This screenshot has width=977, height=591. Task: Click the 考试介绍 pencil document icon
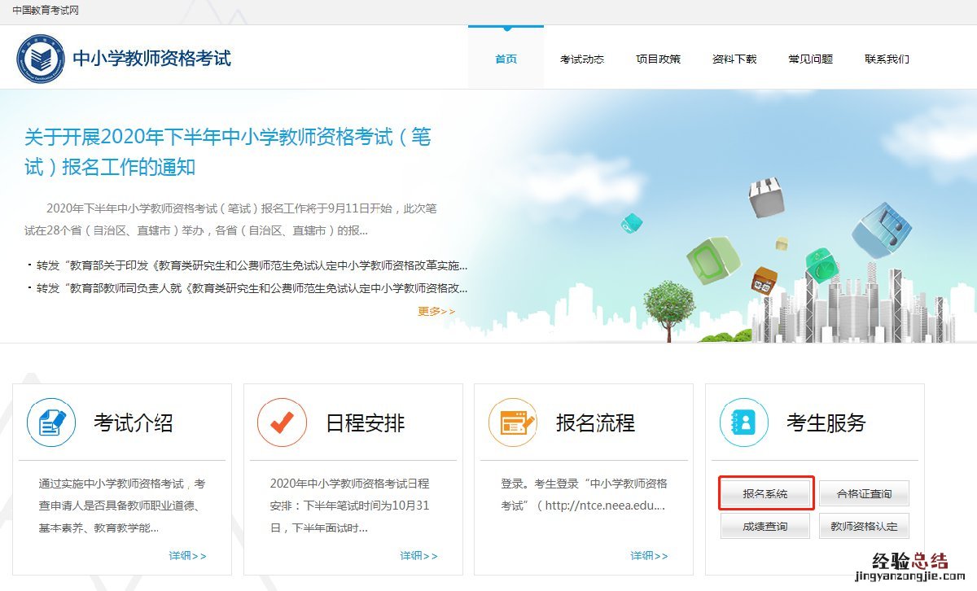51,422
